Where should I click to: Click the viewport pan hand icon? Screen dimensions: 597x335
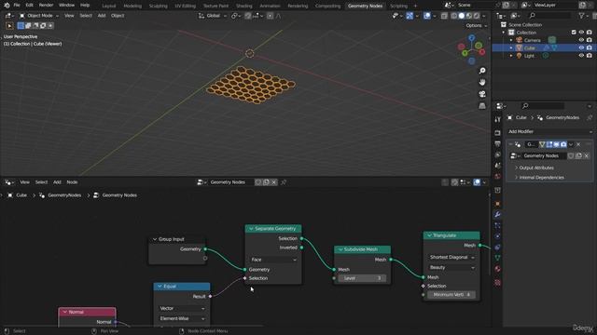click(x=482, y=82)
